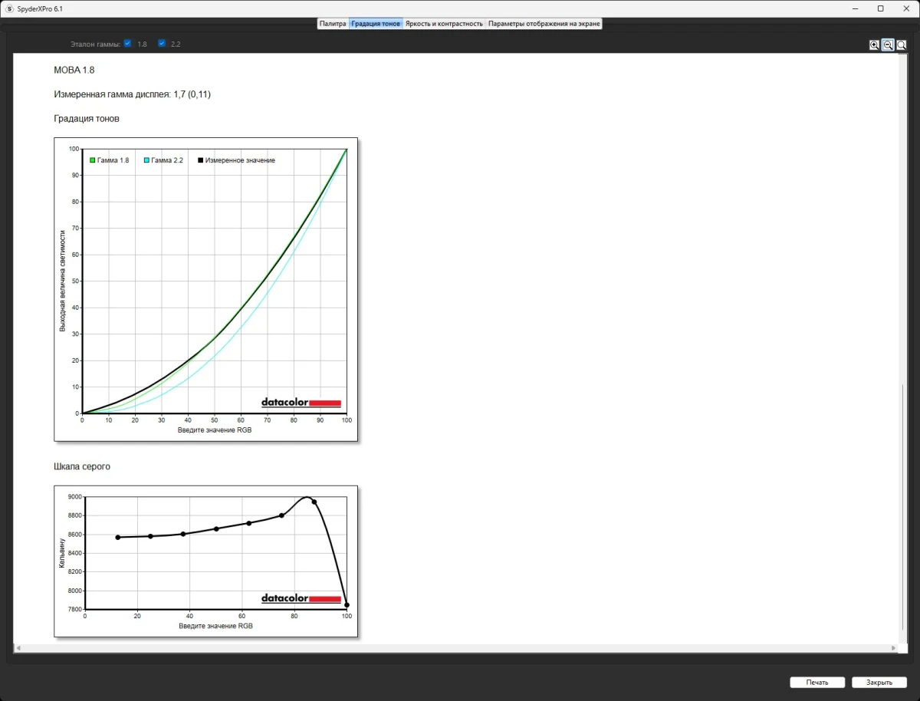The width and height of the screenshot is (920, 701).
Task: Click the datacolor logo in the gamma chart
Action: coord(301,403)
